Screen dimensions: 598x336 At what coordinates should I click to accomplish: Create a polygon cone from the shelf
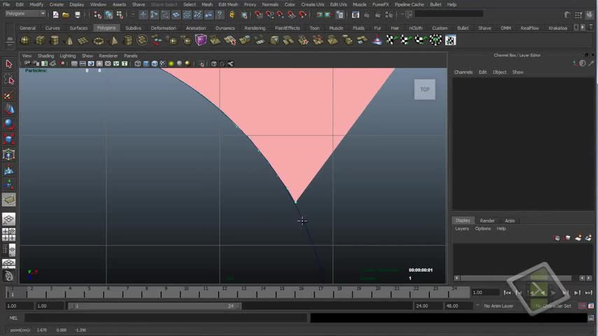coord(69,40)
